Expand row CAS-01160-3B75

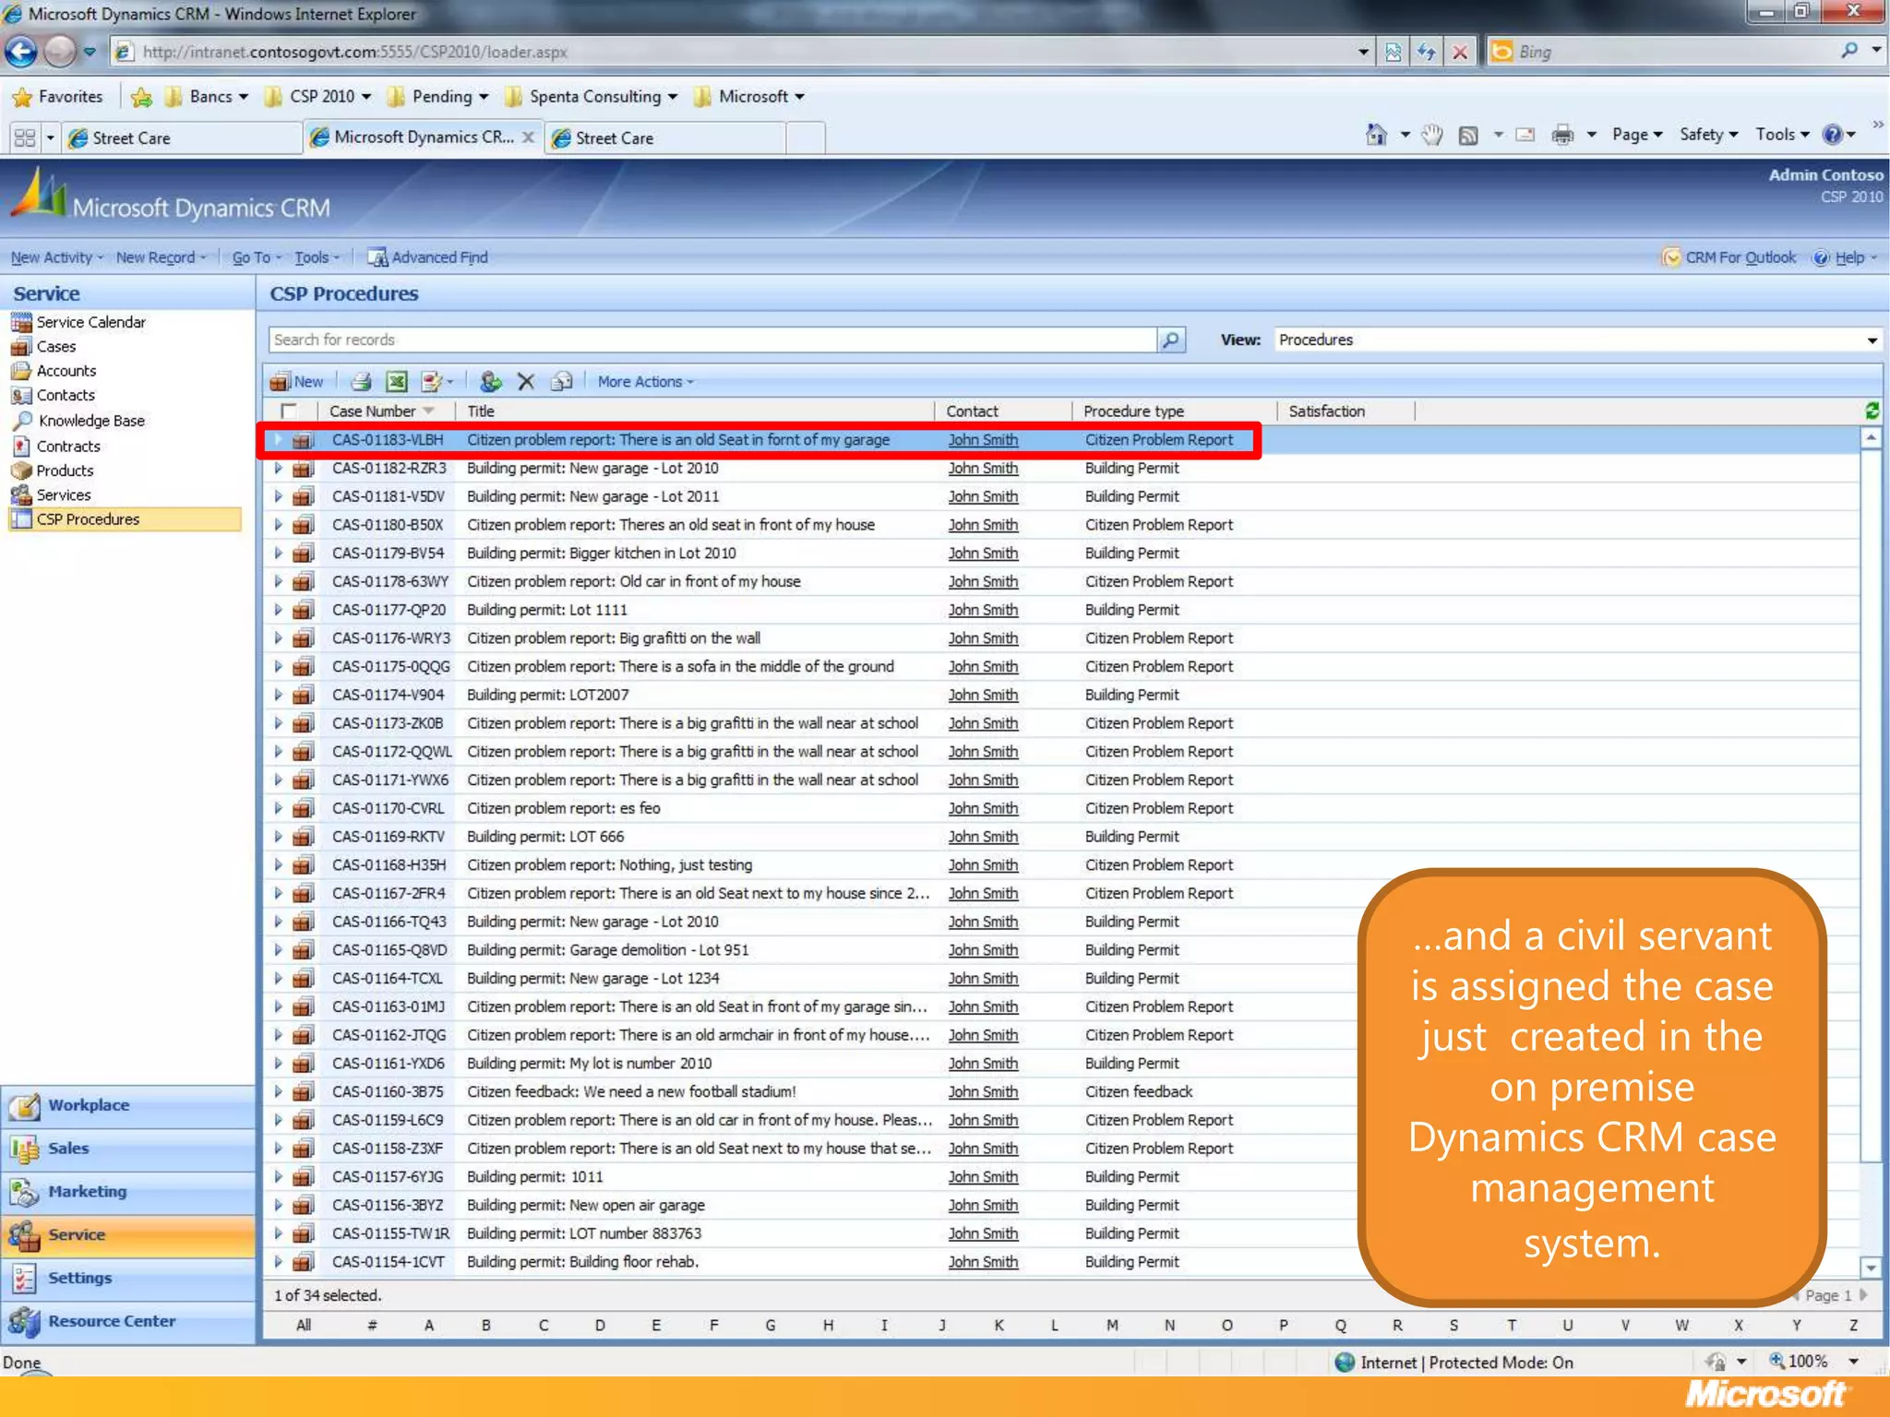pyautogui.click(x=278, y=1092)
